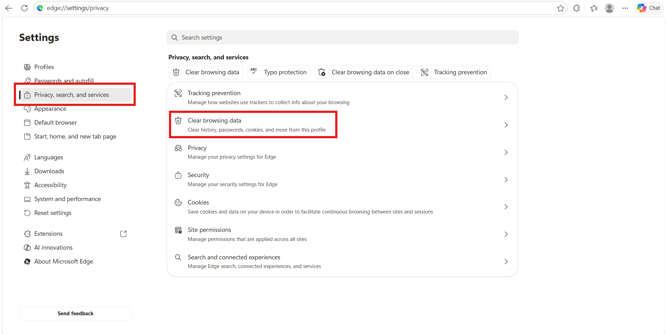The height and width of the screenshot is (334, 666).
Task: Click the Security row lock icon
Action: [x=178, y=175]
